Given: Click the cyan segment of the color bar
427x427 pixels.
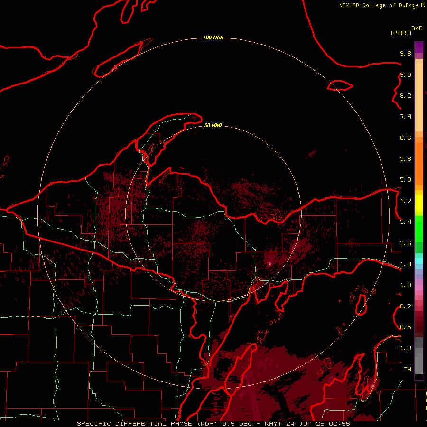Looking at the screenshot, I should (419, 261).
